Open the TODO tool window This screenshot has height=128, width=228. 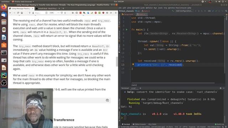tap(152, 124)
